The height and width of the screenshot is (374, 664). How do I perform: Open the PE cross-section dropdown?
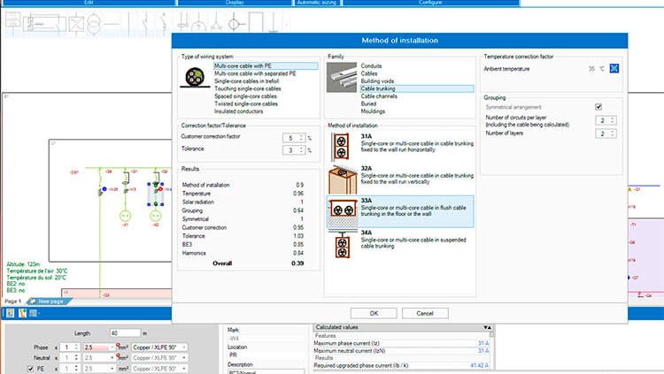click(x=112, y=369)
